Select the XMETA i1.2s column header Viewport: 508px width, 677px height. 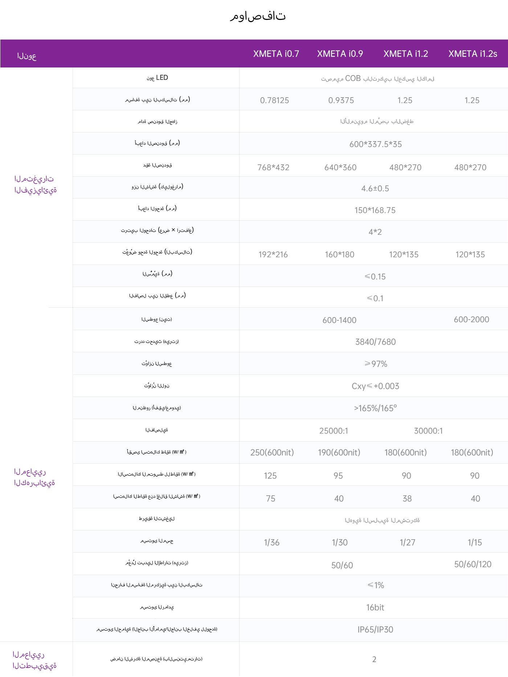(473, 54)
